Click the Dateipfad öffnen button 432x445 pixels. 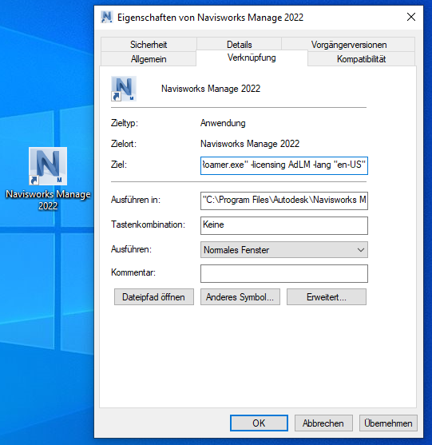click(154, 297)
